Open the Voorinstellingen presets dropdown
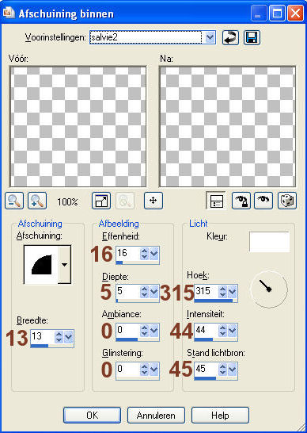307x433 pixels. [x=210, y=37]
